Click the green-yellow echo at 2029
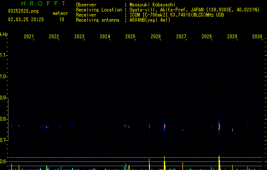The height and width of the screenshot is (170, 267). [x=232, y=130]
